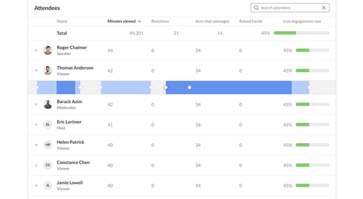Image resolution: width=363 pixels, height=199 pixels.
Task: Open Helen Patrick's name link
Action: click(70, 142)
